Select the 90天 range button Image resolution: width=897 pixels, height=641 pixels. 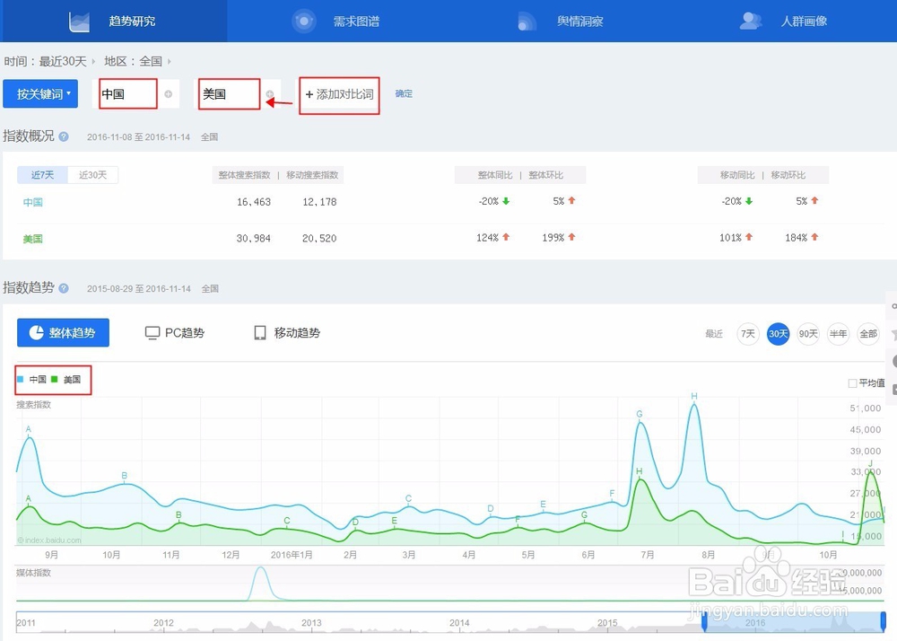(808, 334)
